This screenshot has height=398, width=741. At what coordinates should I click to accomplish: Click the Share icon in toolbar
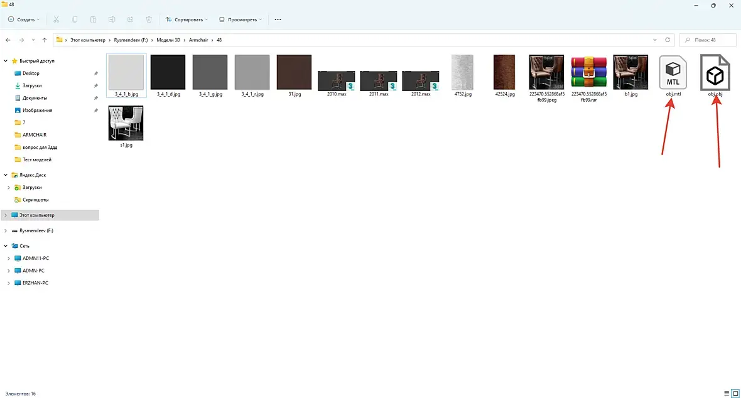click(x=130, y=19)
